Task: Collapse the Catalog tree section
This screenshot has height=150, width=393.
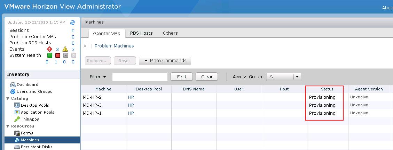Action: [8, 98]
